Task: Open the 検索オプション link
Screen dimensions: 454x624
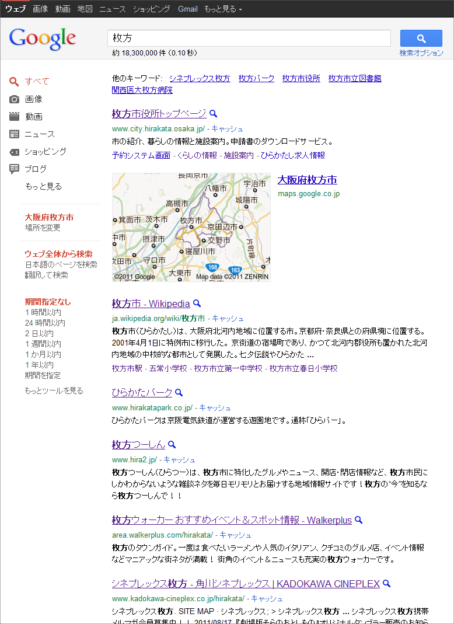Action: [421, 53]
